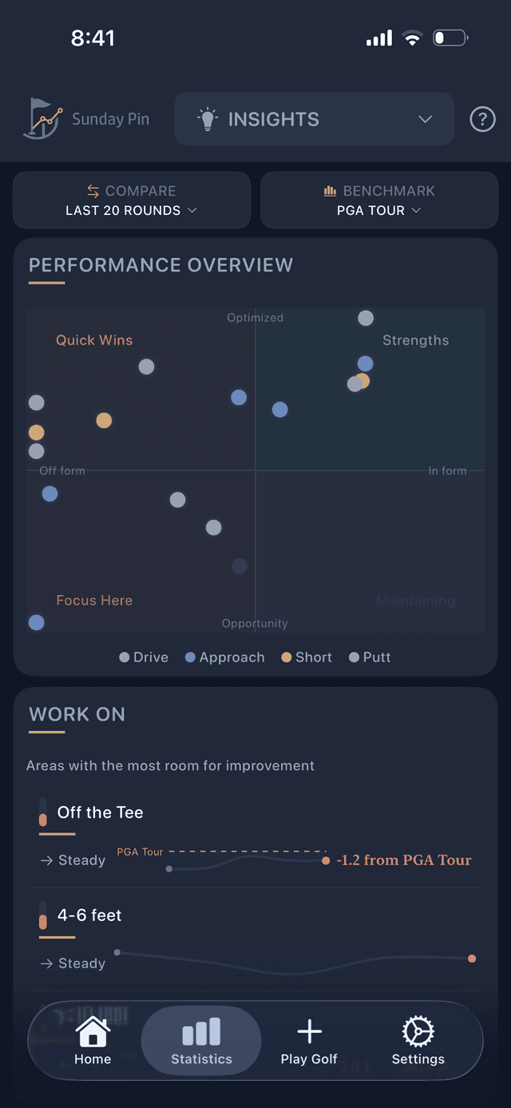Tap the Play Golf plus icon

click(x=309, y=1032)
